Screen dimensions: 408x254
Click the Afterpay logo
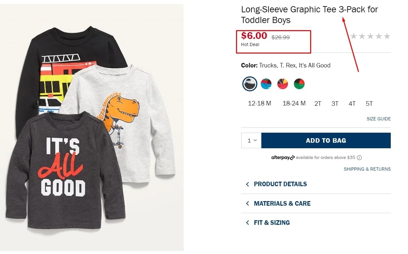coord(283,158)
